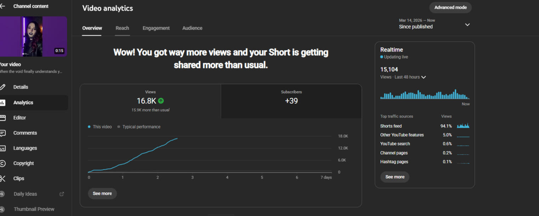Click the Advanced mode button
This screenshot has height=216, width=539.
click(450, 7)
